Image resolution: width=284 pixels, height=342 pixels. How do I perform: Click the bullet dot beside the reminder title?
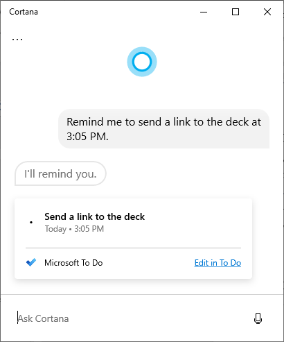click(x=31, y=222)
